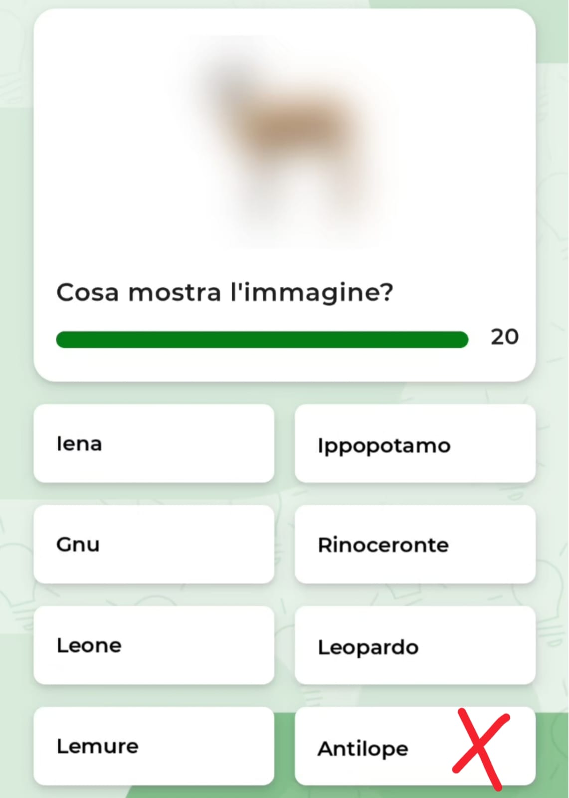
Task: Click the Lemure text label
Action: click(97, 747)
